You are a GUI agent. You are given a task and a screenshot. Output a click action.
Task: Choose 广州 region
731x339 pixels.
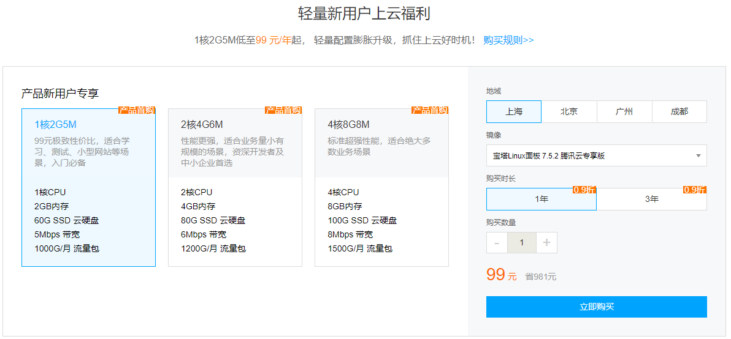624,111
